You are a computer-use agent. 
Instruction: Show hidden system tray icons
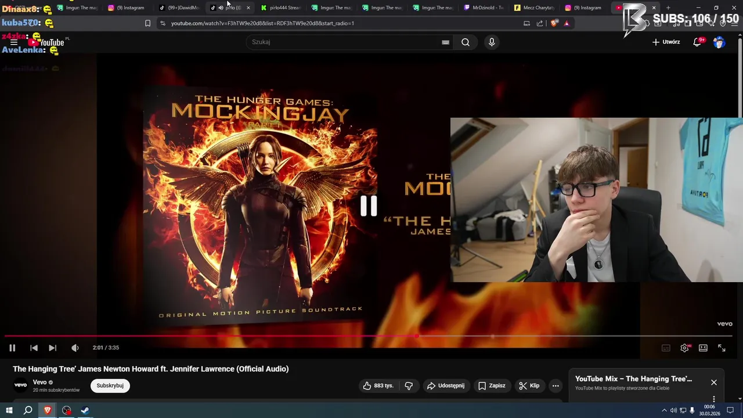664,410
